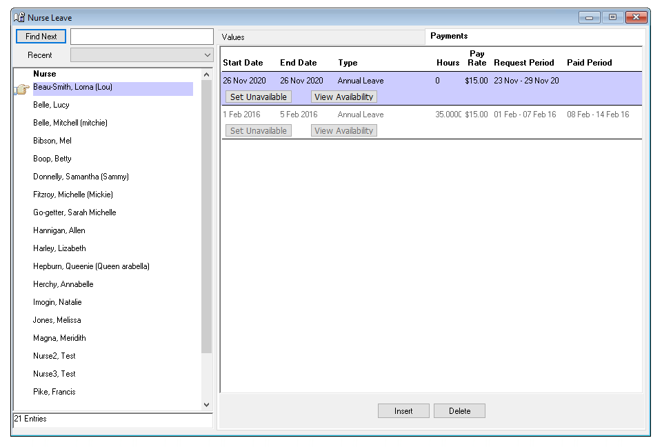Select nurse Imogin, Natalie
Image resolution: width=662 pixels, height=447 pixels.
(x=57, y=303)
